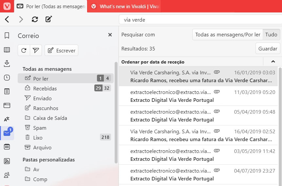Select Todas as mensagens/Por ler scope
282x186 pixels.
pyautogui.click(x=228, y=34)
